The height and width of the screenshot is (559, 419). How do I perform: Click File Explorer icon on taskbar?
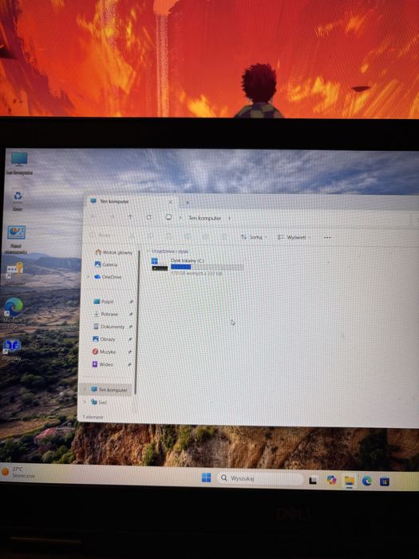click(350, 481)
